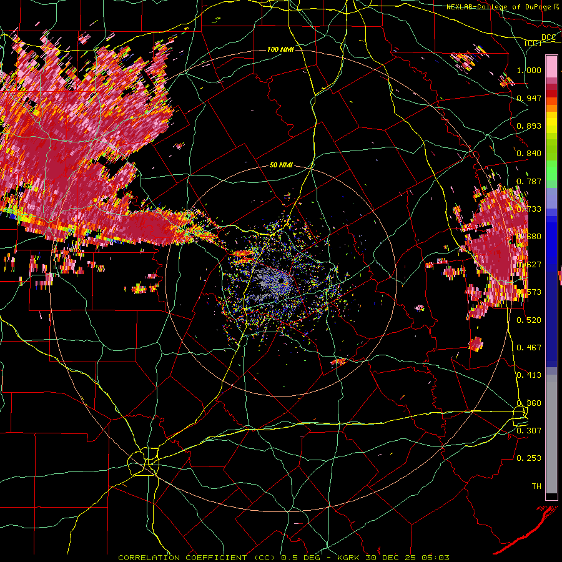Image resolution: width=562 pixels, height=562 pixels.
Task: Click the 0.467 scale value
Action: (x=529, y=348)
